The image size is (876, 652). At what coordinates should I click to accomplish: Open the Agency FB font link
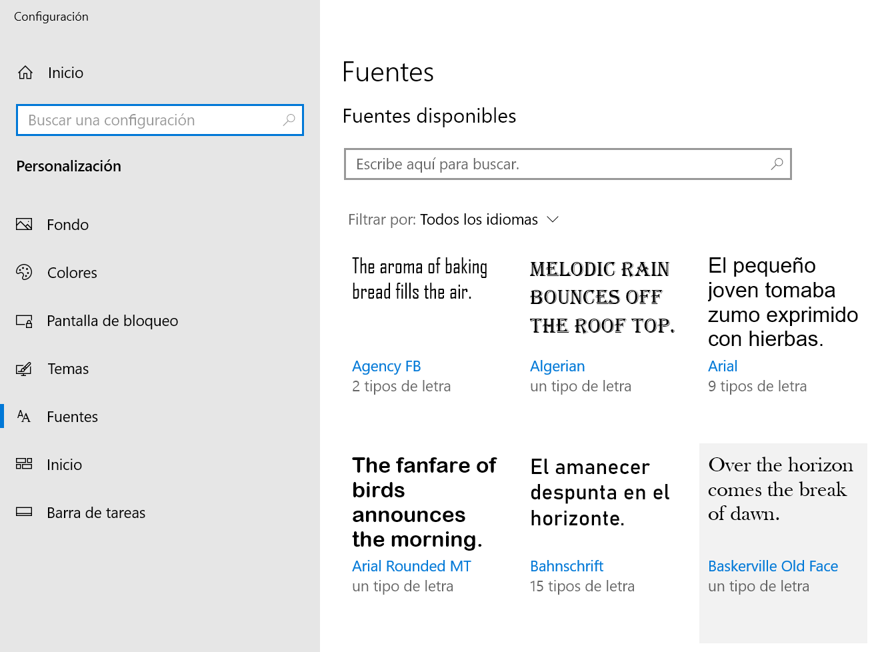[386, 366]
